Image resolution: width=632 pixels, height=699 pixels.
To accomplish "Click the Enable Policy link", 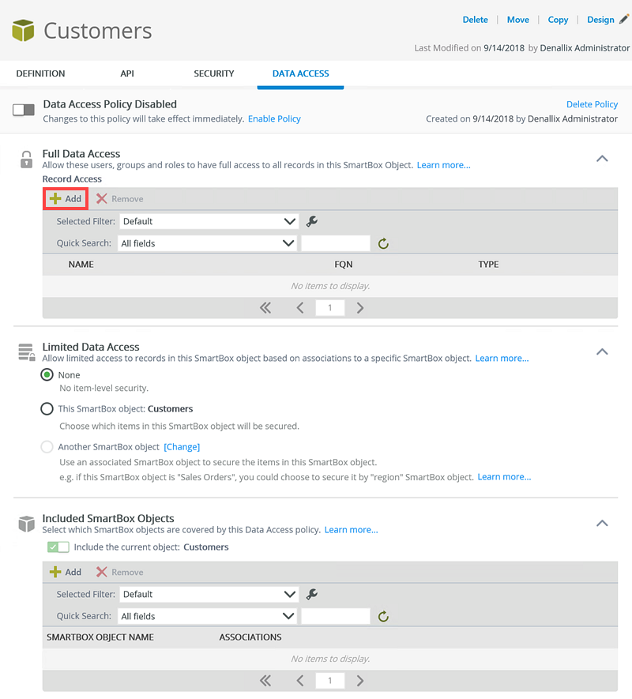I will coord(274,118).
